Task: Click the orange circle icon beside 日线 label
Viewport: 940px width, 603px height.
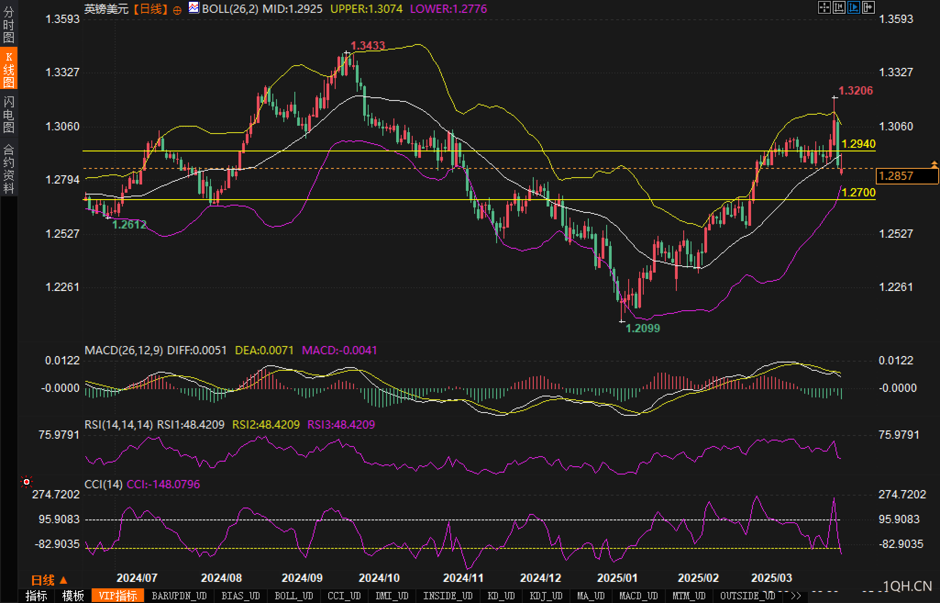Action: pos(177,10)
